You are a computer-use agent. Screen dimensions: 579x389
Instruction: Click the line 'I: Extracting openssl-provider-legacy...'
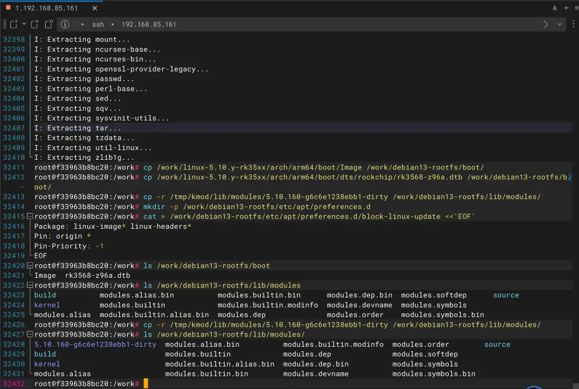(121, 69)
